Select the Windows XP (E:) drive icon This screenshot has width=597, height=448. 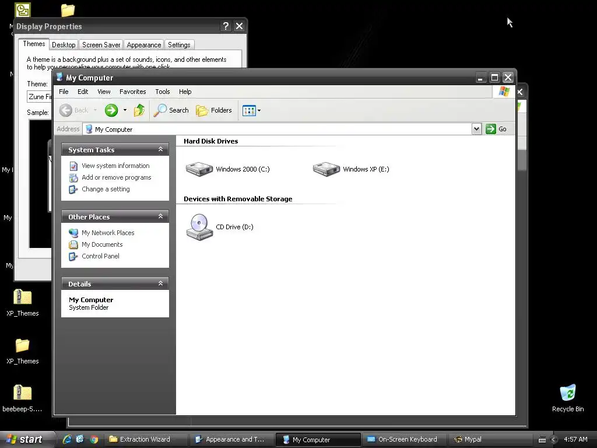point(326,169)
